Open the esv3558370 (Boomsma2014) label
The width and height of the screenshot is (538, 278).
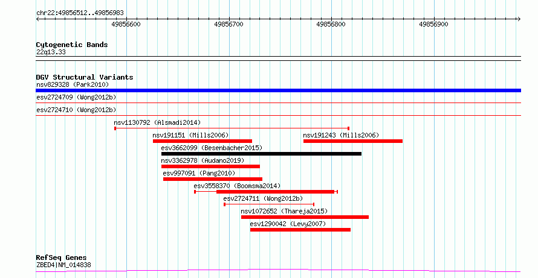coord(237,186)
